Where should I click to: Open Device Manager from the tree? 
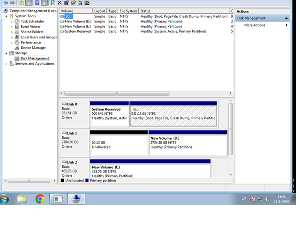coord(33,48)
